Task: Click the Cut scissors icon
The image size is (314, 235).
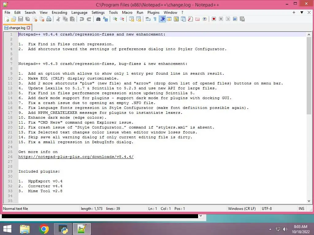Action: pos(58,19)
